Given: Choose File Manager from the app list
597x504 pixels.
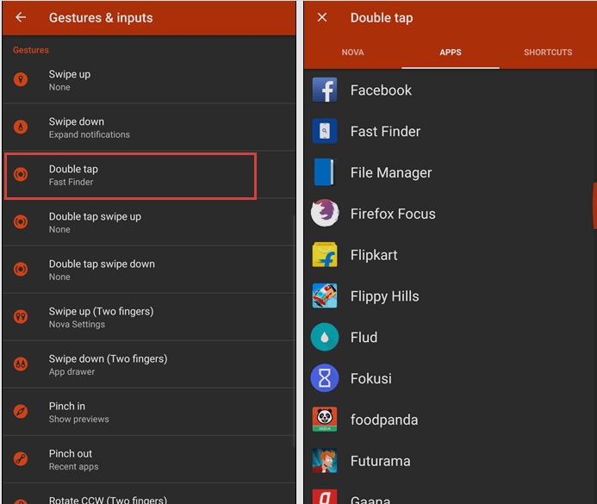Looking at the screenshot, I should pos(451,172).
